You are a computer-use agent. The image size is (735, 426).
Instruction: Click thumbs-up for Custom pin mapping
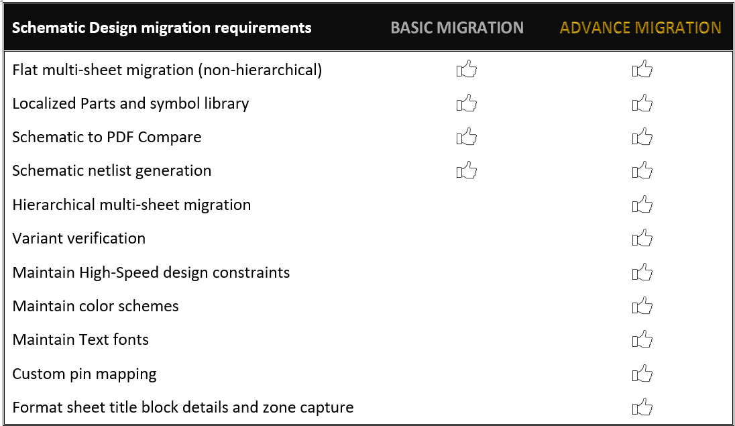pos(642,373)
